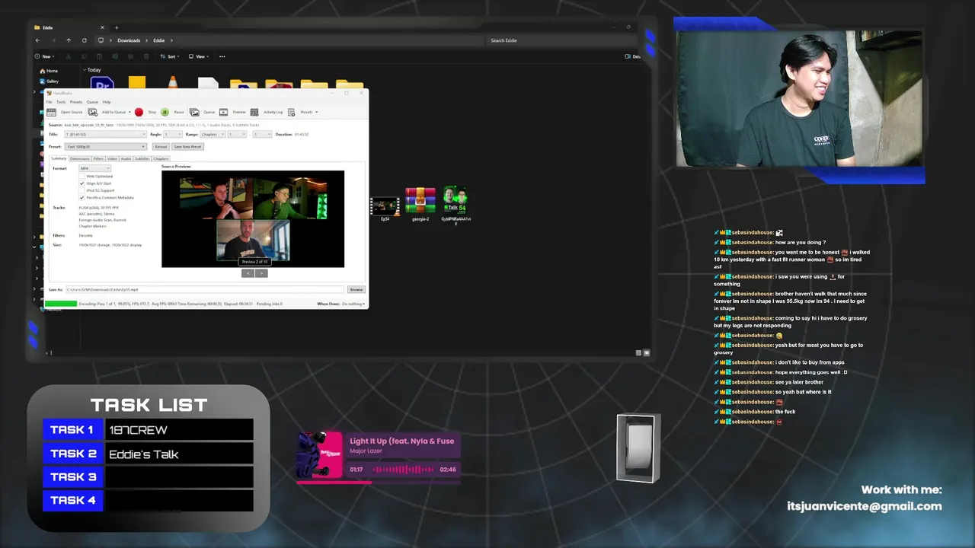Open the Format MP4 dropdown

[94, 168]
